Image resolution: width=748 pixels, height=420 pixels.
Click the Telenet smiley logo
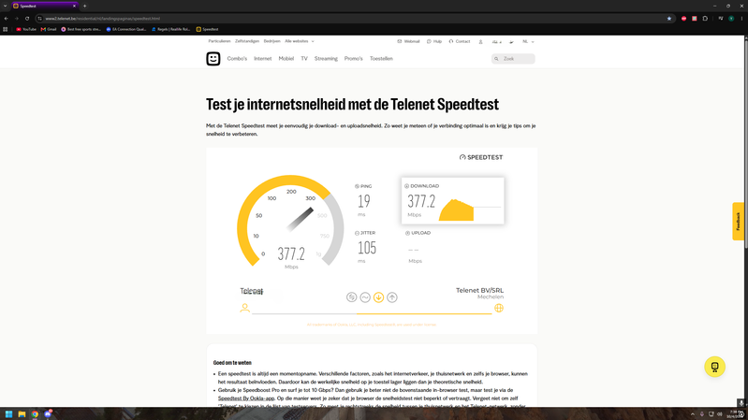(213, 59)
